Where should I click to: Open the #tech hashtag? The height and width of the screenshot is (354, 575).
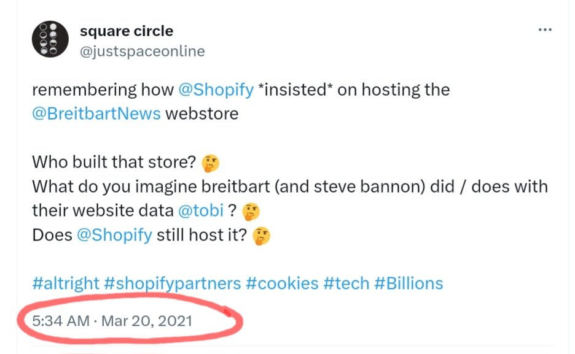click(346, 283)
